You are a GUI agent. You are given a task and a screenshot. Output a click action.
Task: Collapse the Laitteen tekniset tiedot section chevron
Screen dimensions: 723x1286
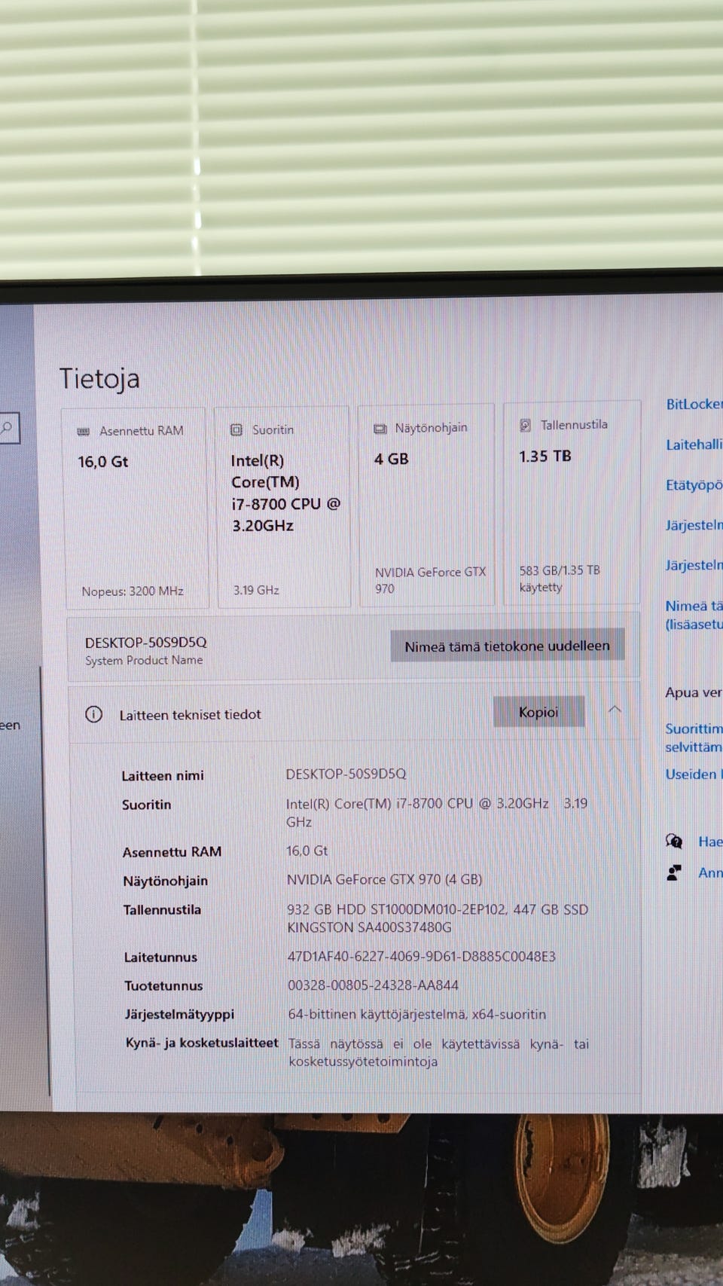coord(615,710)
